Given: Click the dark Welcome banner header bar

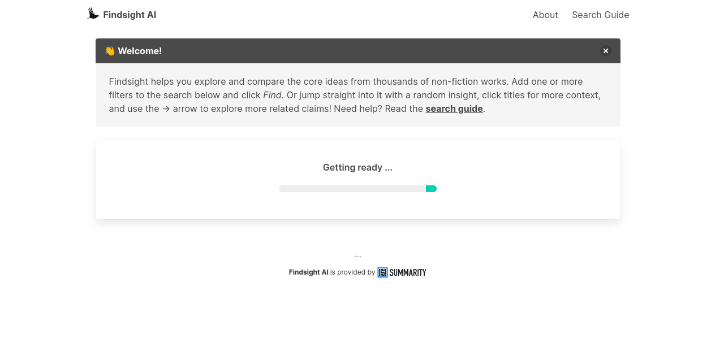Looking at the screenshot, I should 368,51.
